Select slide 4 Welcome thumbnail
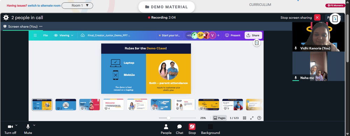The image size is (350, 136). coord(113,105)
